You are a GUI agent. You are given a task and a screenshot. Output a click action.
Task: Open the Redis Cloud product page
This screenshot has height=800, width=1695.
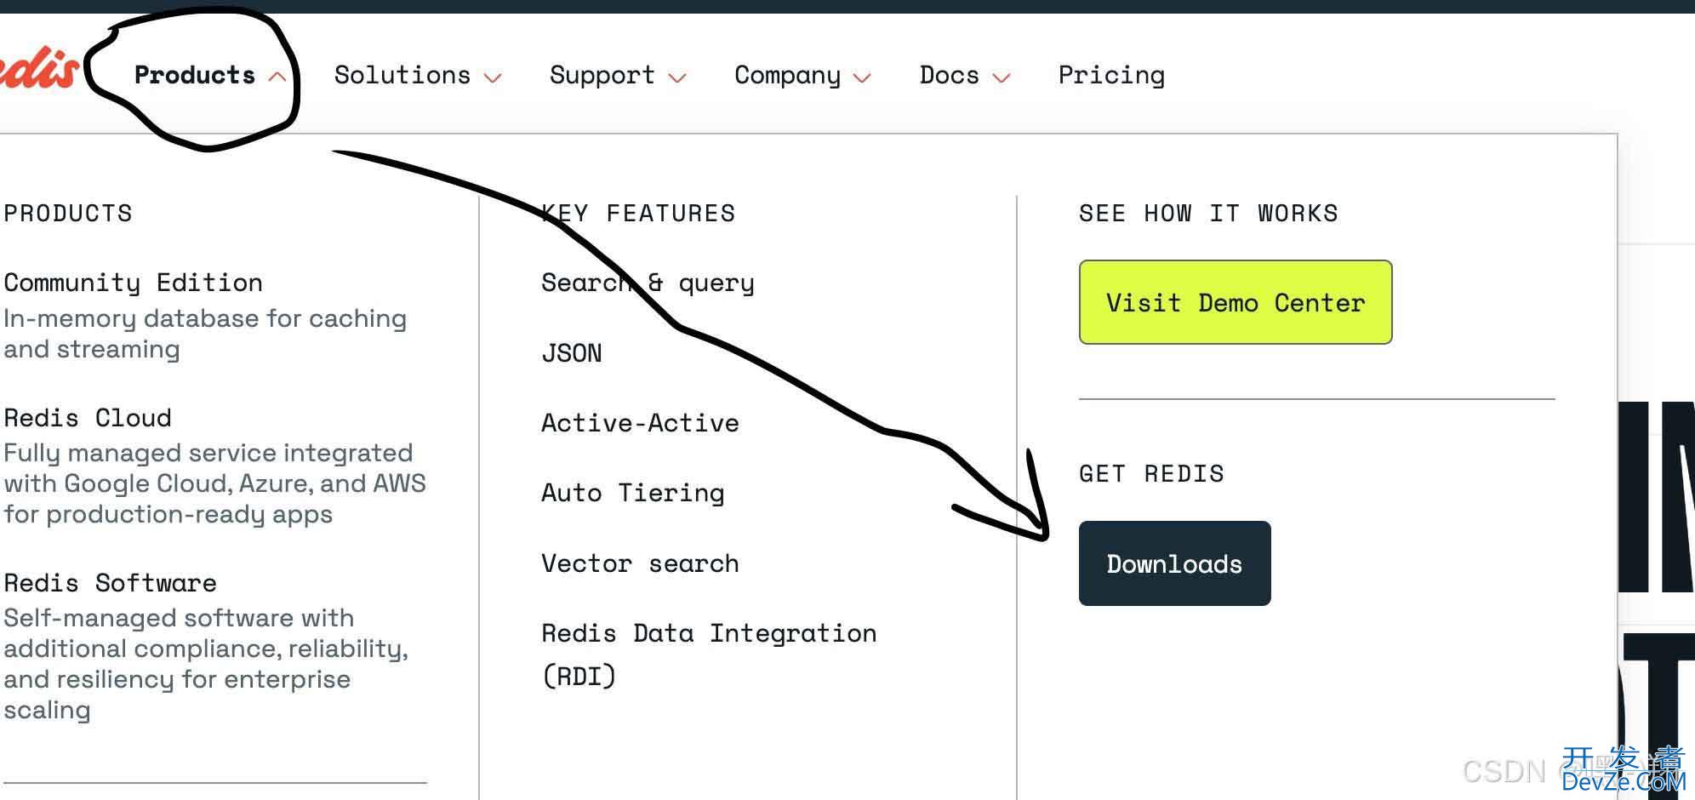pos(88,418)
